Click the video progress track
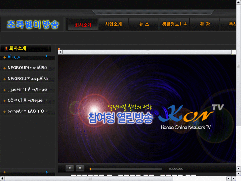Screen dimensions: 241x181 [x=126, y=169]
